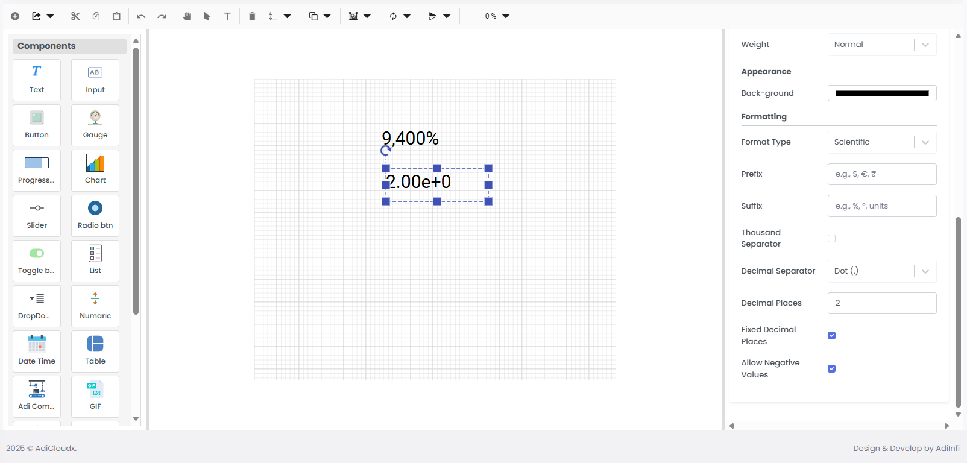Click the export/share toolbar icon
This screenshot has width=967, height=463.
click(36, 16)
